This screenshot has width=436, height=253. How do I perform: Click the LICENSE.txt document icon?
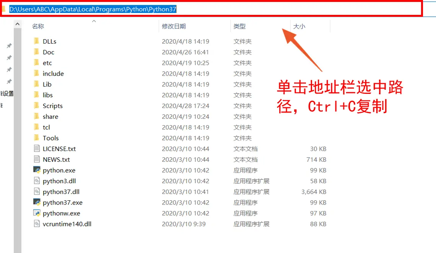37,148
